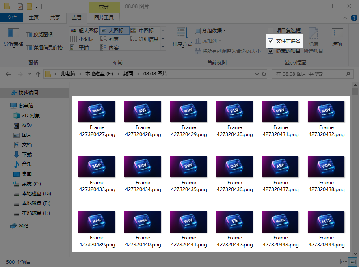Toggle the 预览窗格 preview pane

point(39,34)
